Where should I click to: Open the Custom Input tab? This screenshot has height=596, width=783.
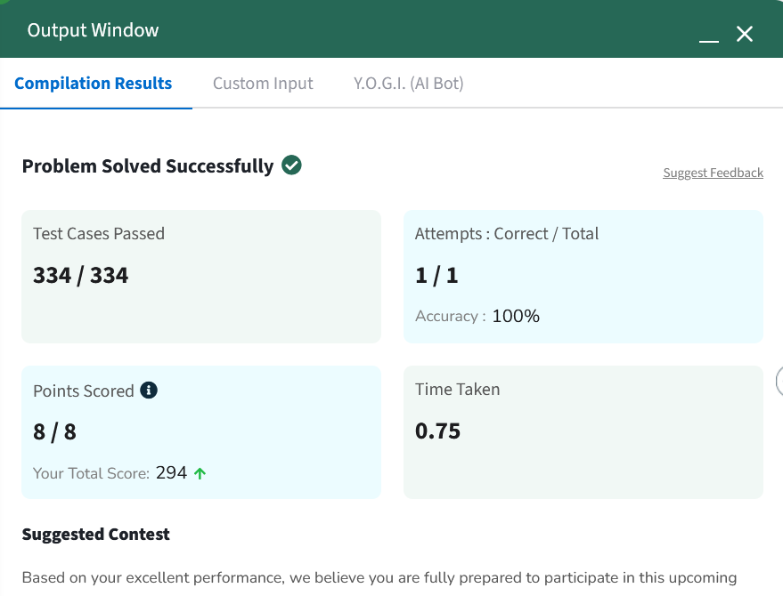point(263,84)
